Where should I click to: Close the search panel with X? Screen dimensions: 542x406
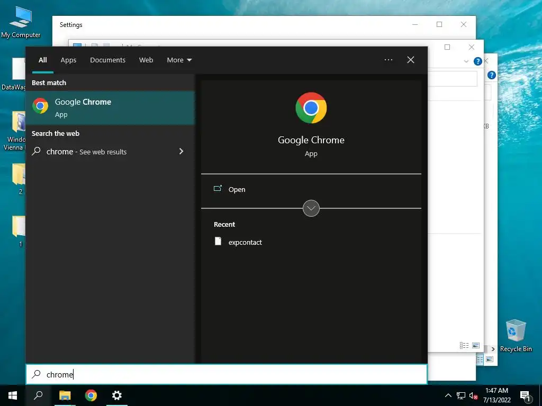pos(411,60)
